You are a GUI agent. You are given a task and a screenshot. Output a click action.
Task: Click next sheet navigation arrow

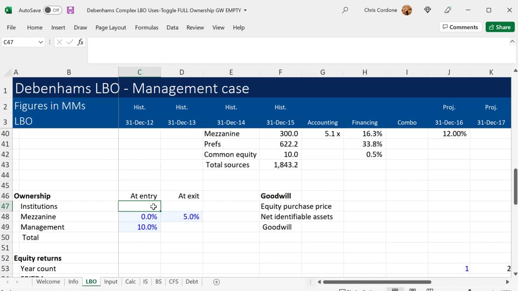click(17, 282)
